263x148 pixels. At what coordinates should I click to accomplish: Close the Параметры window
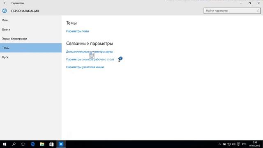tap(258, 3)
